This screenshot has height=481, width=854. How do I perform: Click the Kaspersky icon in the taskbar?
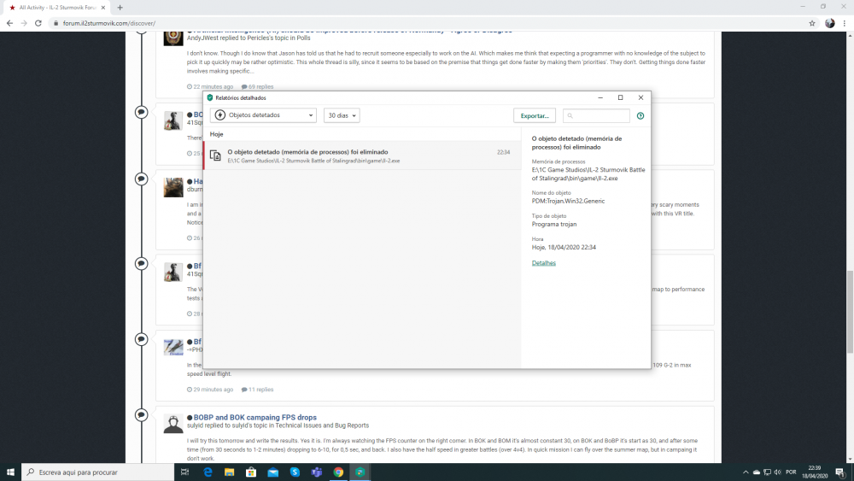tap(360, 472)
